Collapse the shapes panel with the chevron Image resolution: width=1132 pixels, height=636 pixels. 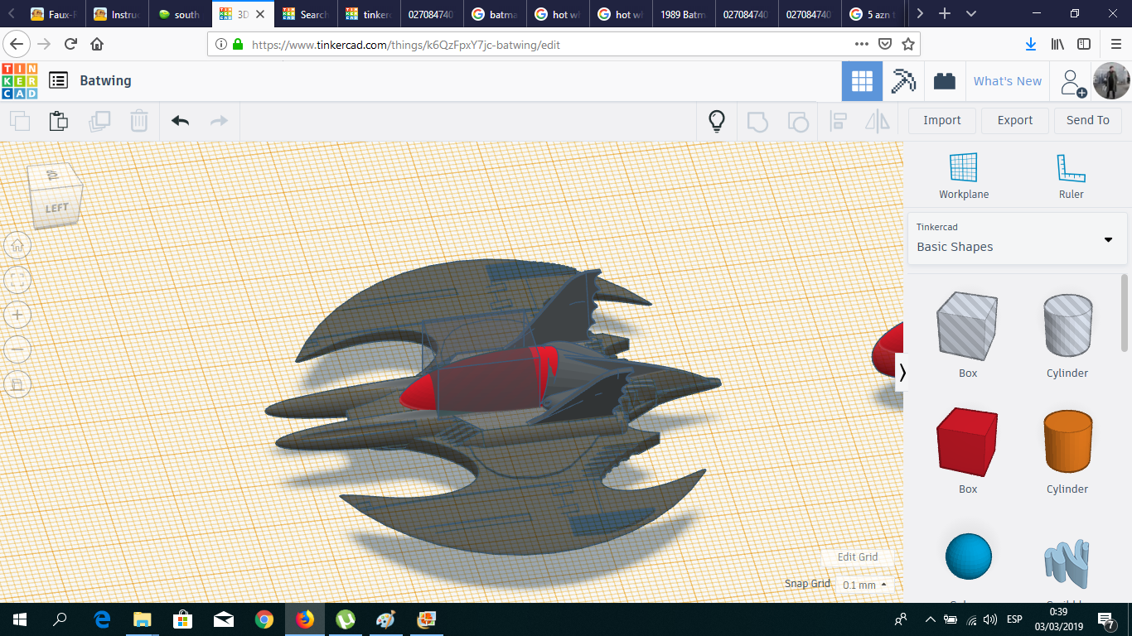[902, 373]
